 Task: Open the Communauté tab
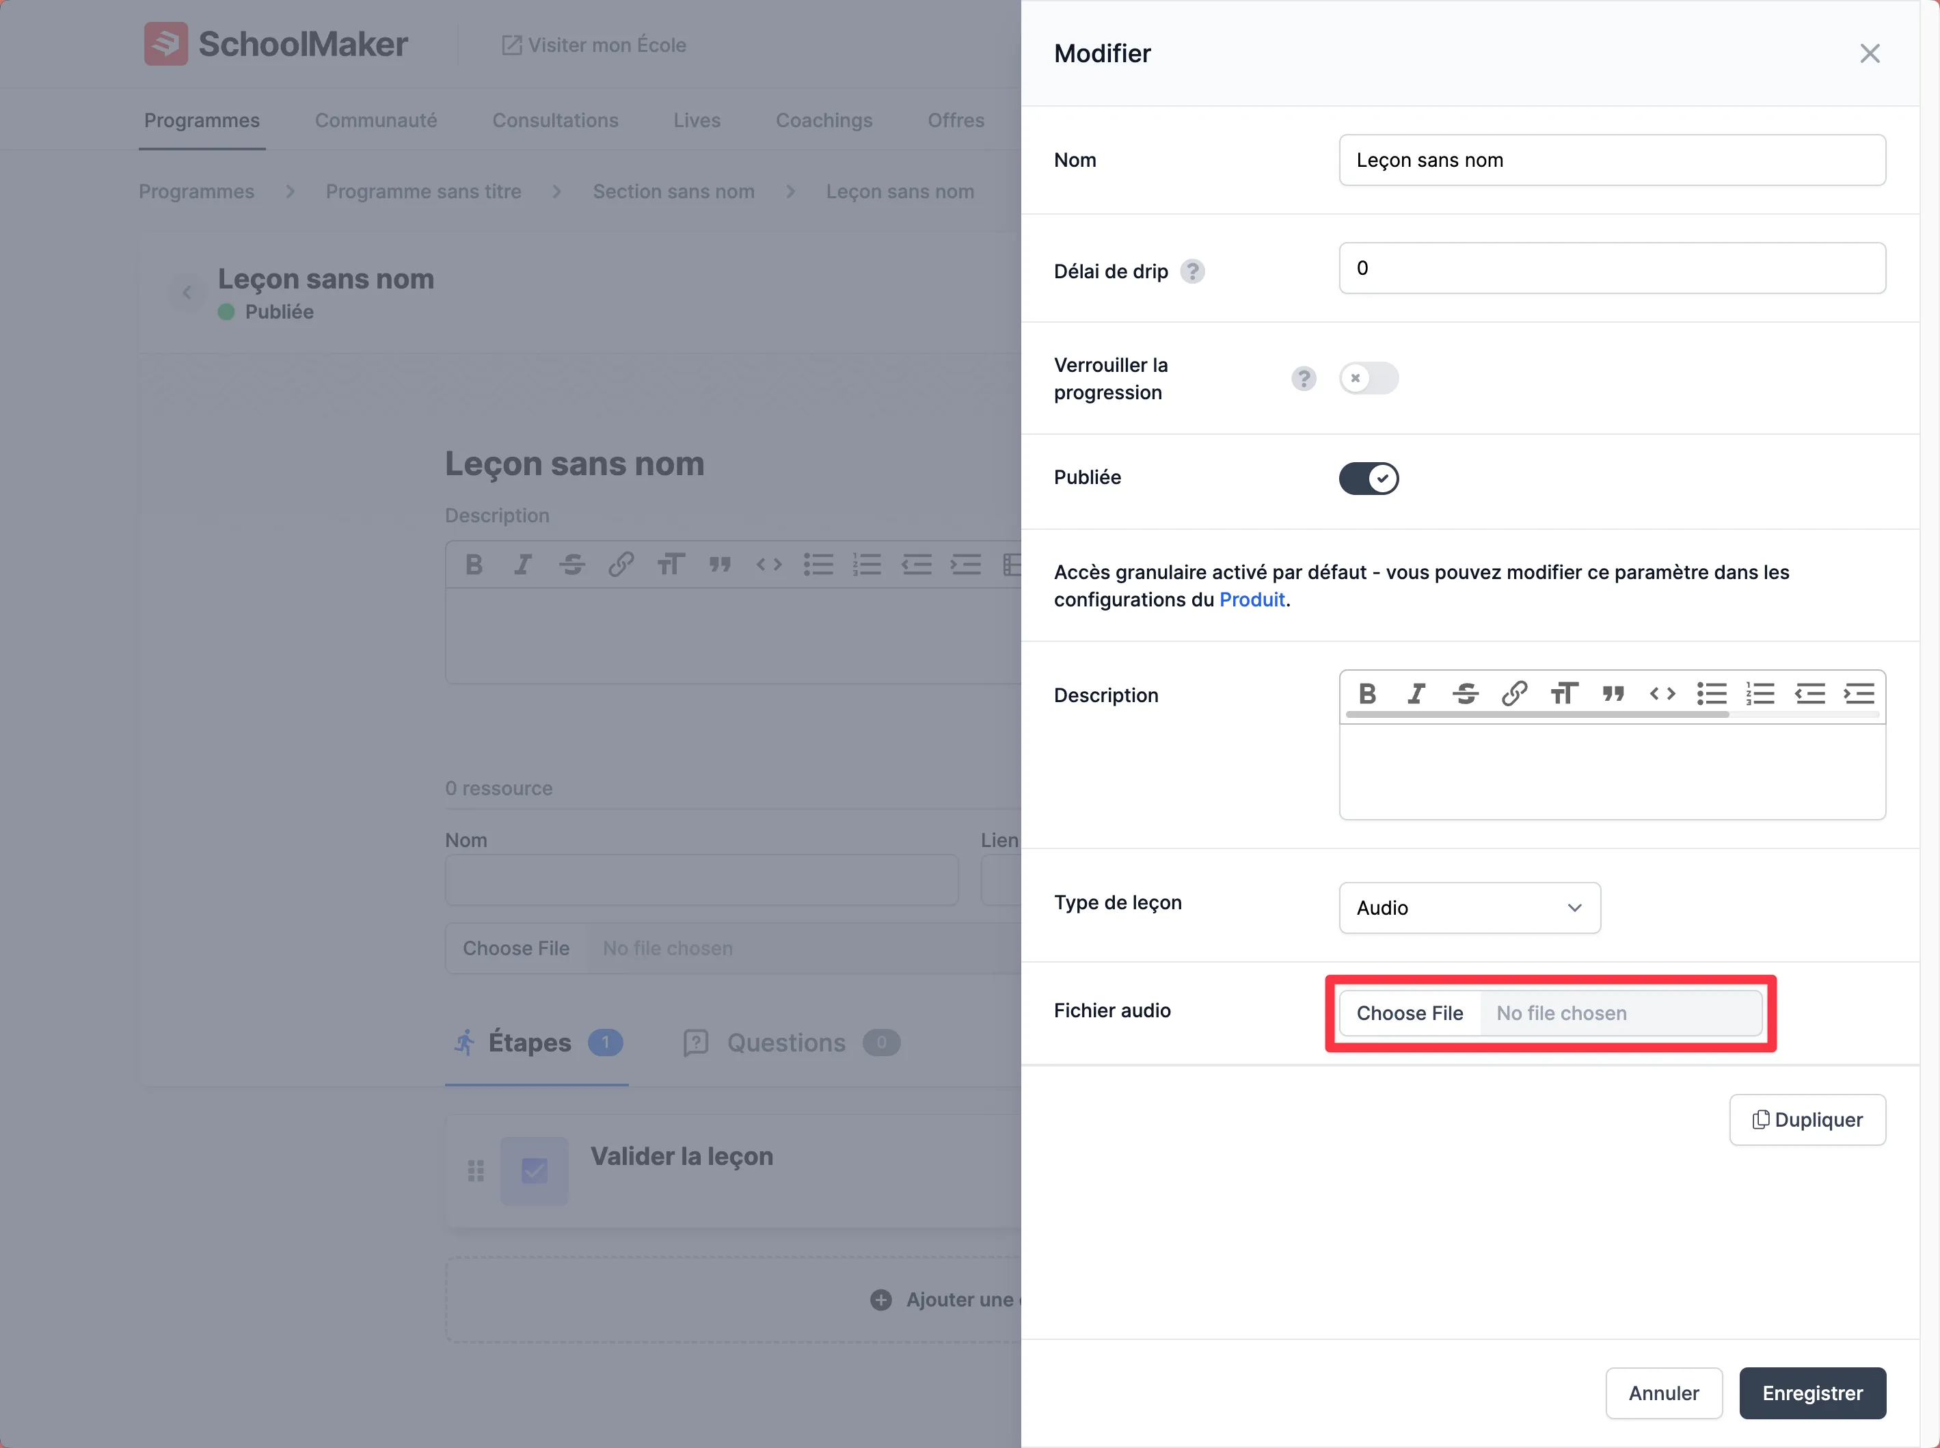(x=376, y=120)
